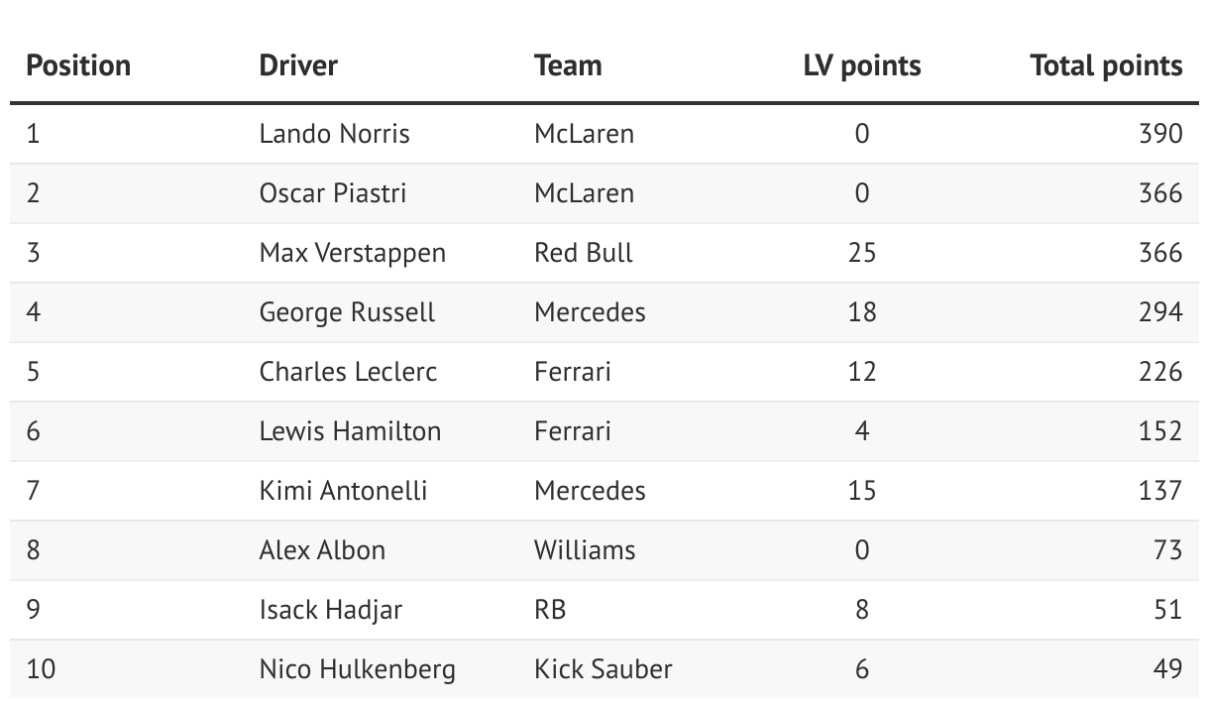The image size is (1209, 708).
Task: Click the Driver column header
Action: click(x=298, y=65)
